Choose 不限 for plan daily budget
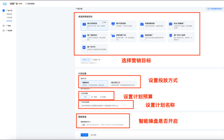The height and width of the screenshot is (140, 224). tap(85, 97)
